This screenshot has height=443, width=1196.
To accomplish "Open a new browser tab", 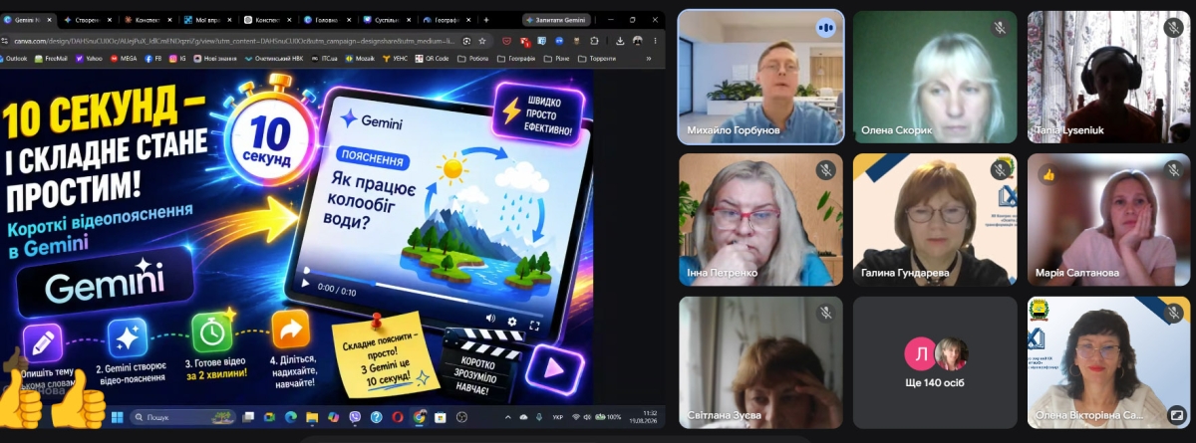I will point(486,20).
